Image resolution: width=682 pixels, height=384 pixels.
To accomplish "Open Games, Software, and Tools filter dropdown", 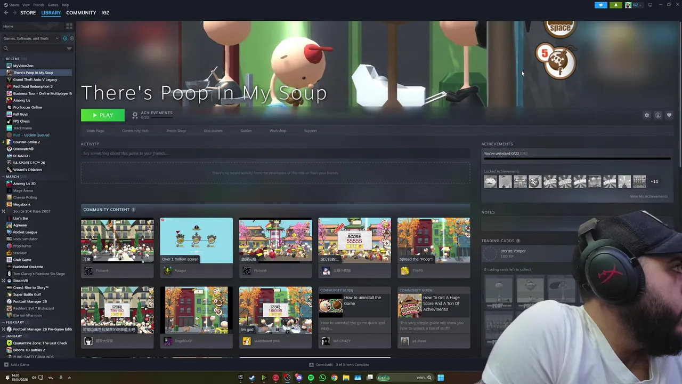I will click(31, 38).
